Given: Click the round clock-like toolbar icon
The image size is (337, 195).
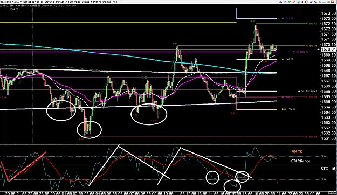Looking at the screenshot, I should coord(307,2).
